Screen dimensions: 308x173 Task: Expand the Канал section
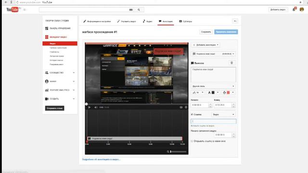point(74,81)
